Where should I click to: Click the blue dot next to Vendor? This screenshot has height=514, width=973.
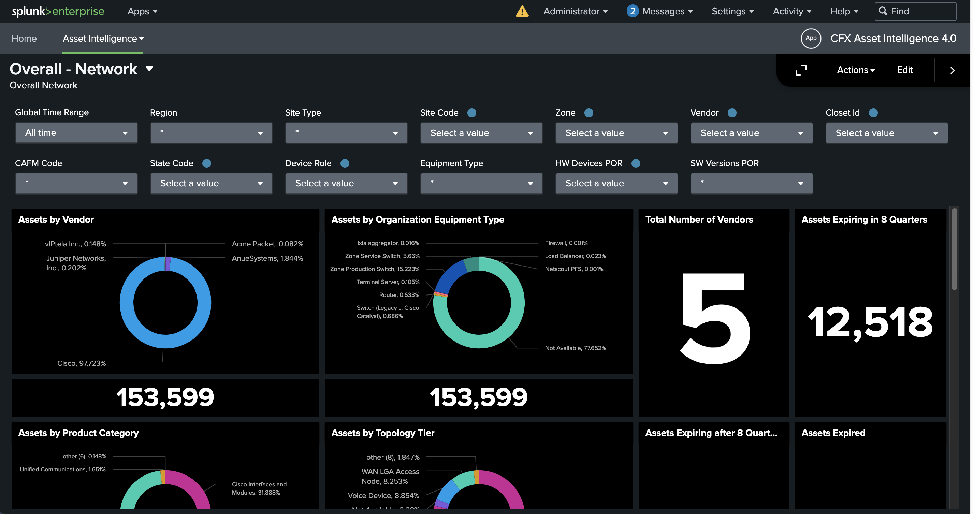click(732, 112)
